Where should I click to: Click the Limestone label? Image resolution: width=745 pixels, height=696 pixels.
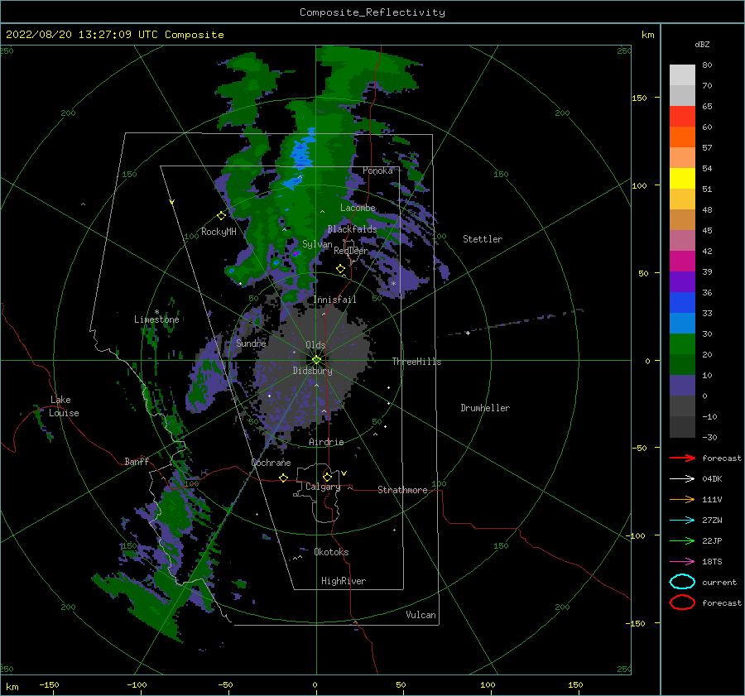[156, 319]
